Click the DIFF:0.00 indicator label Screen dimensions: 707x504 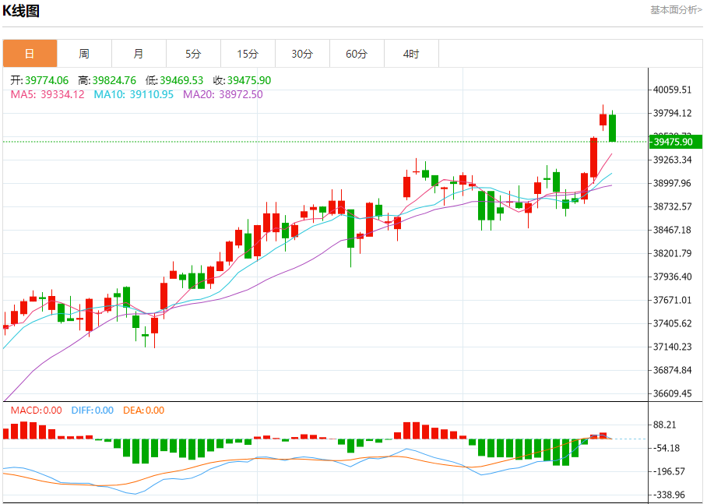click(x=93, y=411)
